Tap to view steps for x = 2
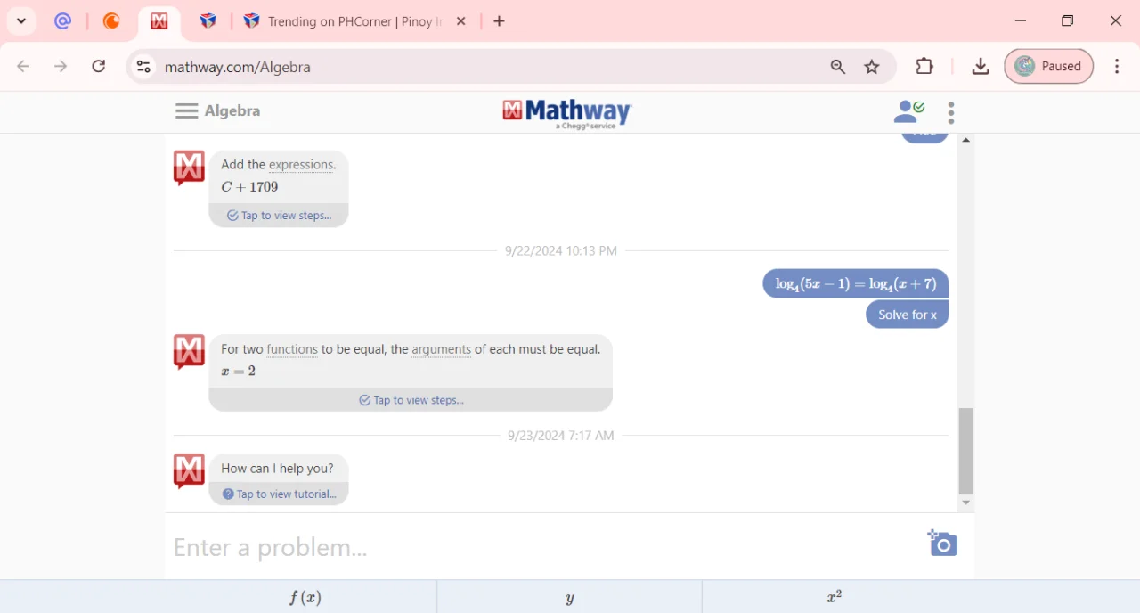1140x613 pixels. coord(411,400)
